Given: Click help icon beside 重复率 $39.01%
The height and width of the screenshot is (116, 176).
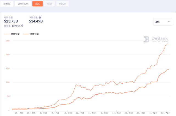Looking at the screenshot, I should click(22, 26).
